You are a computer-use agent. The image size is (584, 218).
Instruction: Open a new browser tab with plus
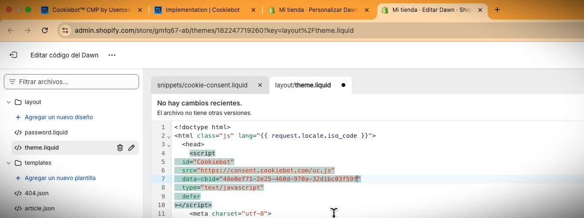(x=497, y=9)
